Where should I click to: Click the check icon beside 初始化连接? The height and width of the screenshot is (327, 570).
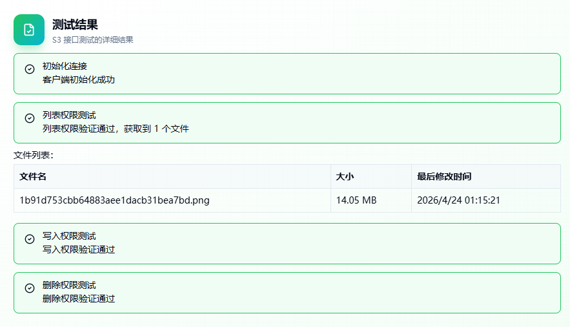[30, 69]
